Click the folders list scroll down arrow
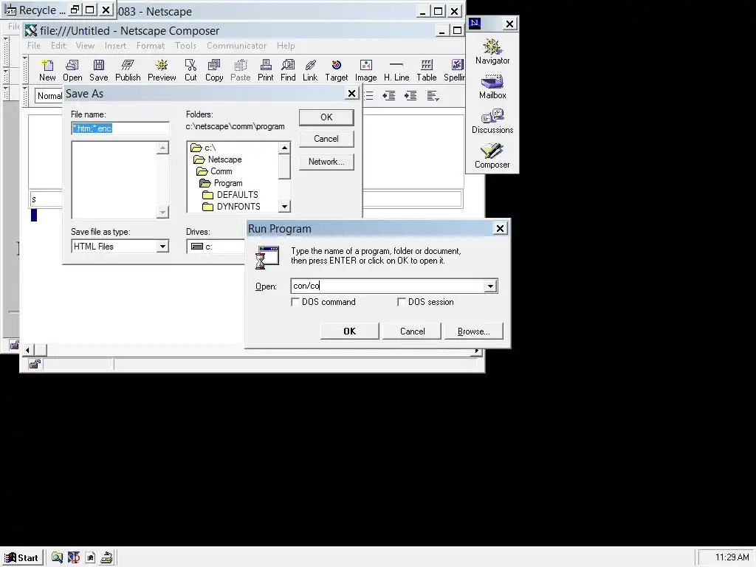This screenshot has width=756, height=567. tap(284, 207)
